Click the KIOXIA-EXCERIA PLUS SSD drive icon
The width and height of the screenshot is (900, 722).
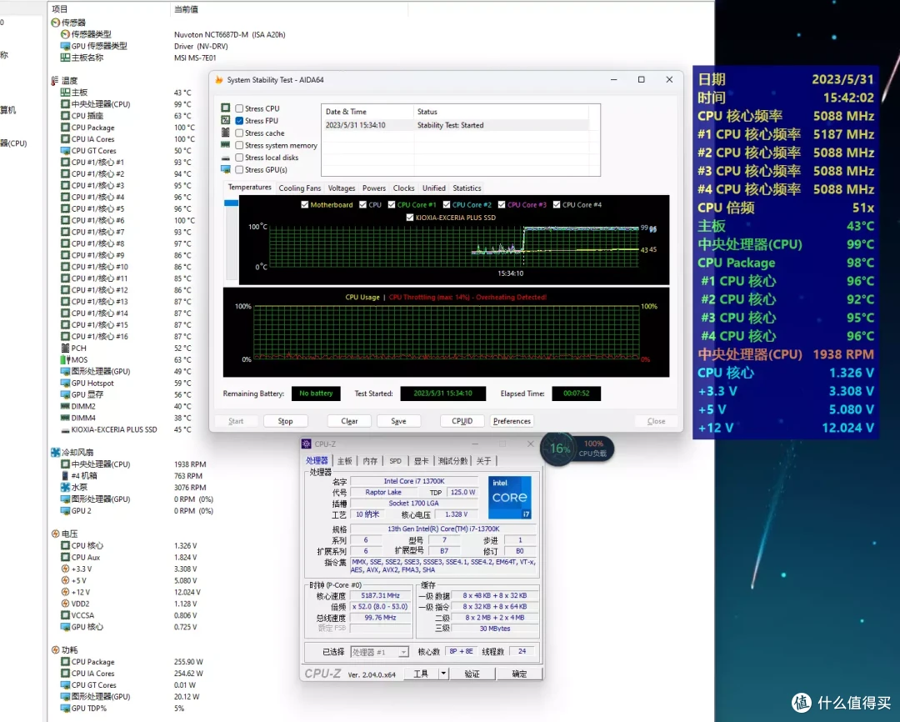[x=65, y=429]
